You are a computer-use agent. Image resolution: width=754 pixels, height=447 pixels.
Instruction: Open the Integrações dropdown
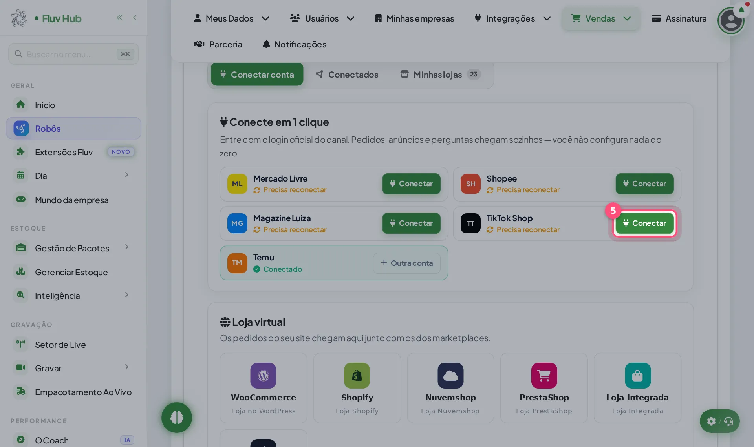point(512,18)
